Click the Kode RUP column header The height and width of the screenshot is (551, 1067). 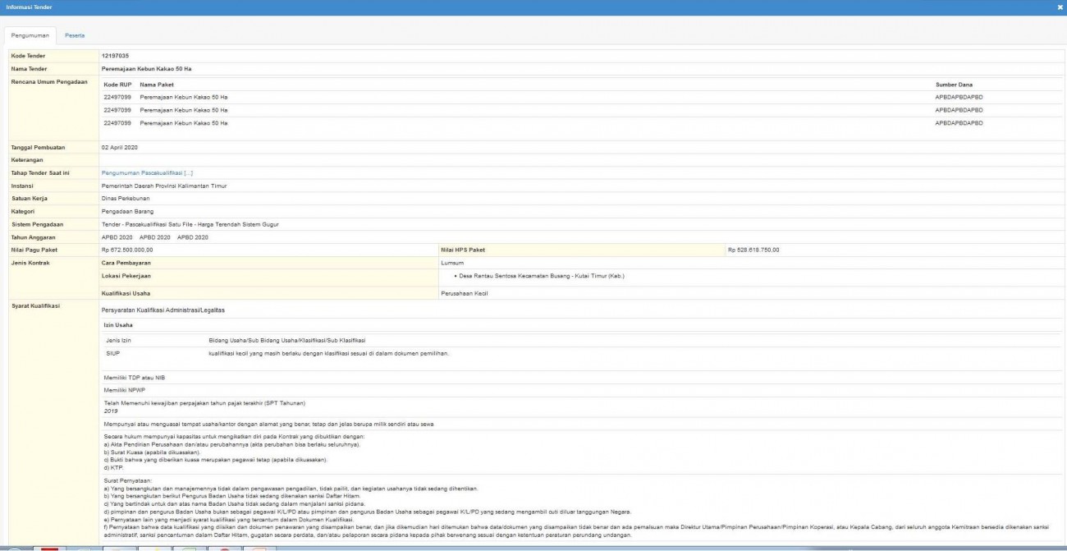click(117, 85)
